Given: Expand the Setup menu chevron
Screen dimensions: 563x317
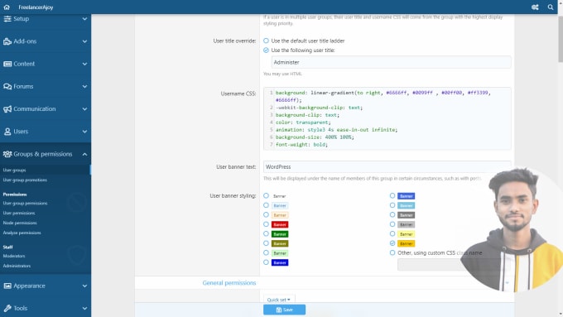Looking at the screenshot, I should click(x=84, y=19).
